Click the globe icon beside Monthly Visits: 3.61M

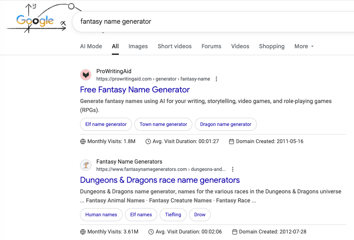coord(83,232)
